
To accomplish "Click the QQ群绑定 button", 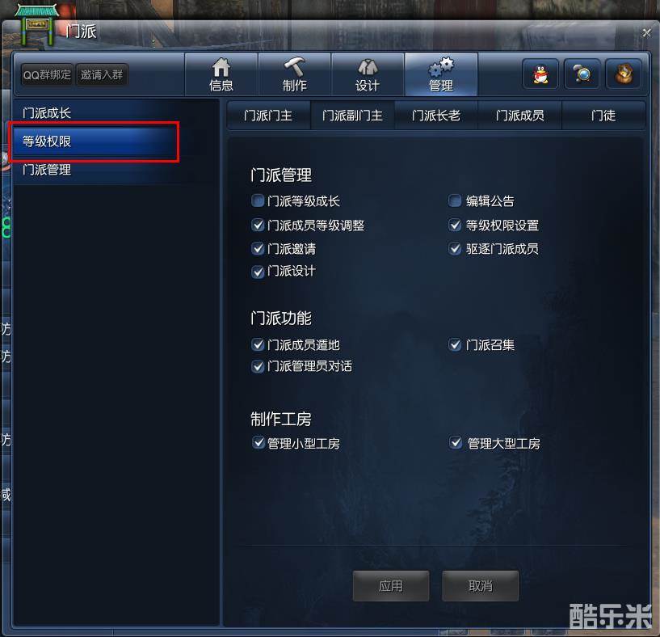I will pyautogui.click(x=47, y=75).
